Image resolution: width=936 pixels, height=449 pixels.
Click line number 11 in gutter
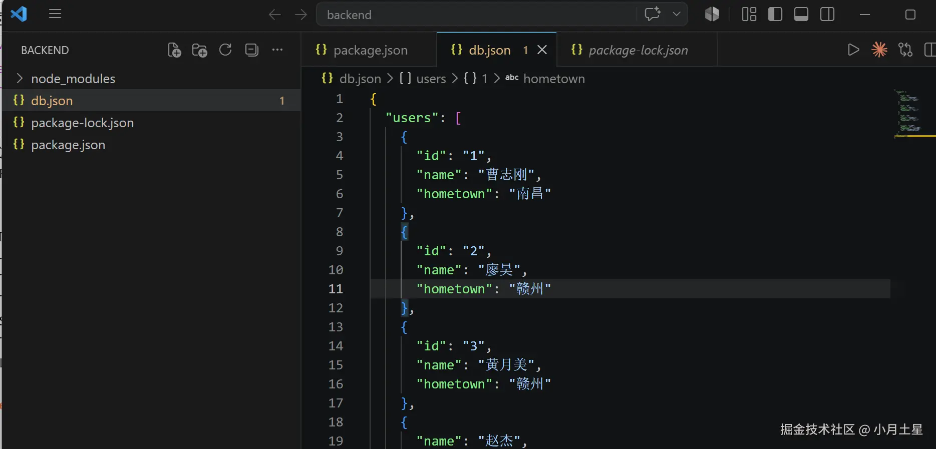tap(336, 289)
